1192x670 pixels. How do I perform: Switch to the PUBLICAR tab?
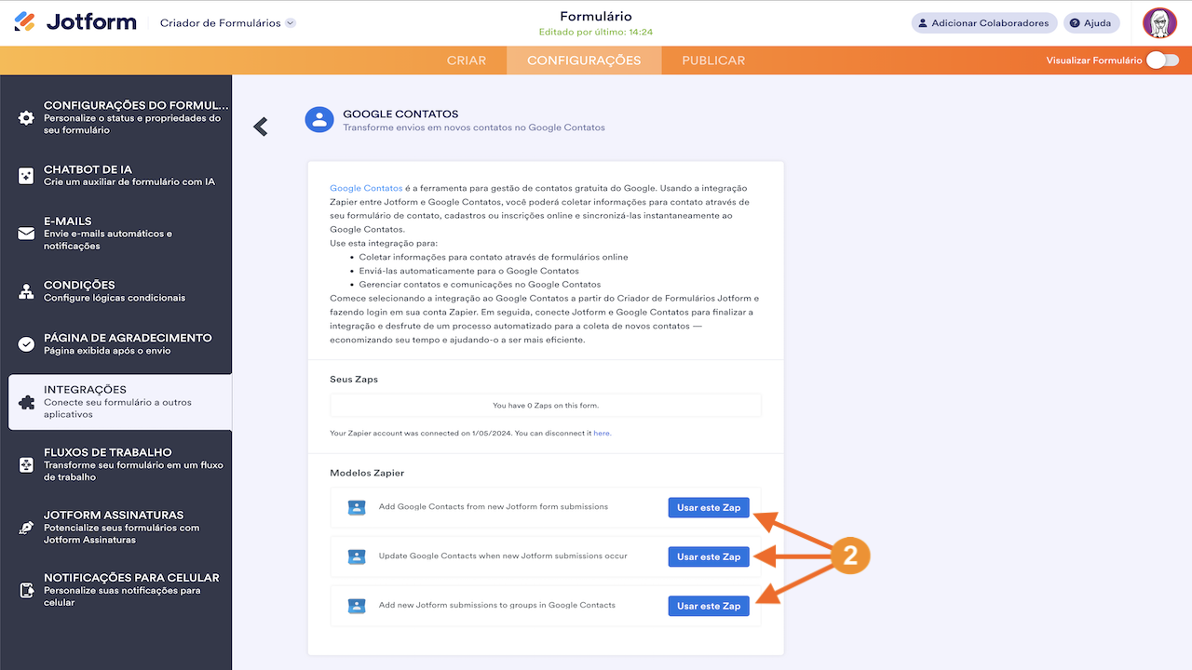pyautogui.click(x=712, y=60)
